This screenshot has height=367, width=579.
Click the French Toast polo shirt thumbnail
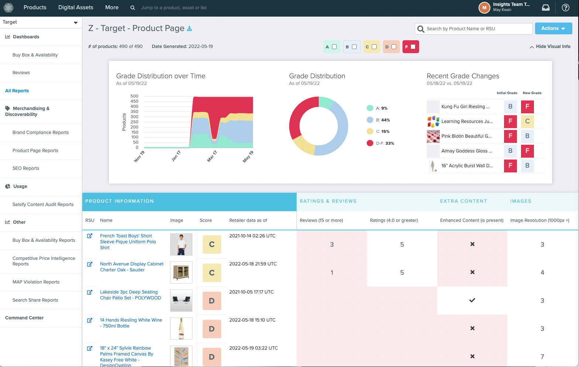(181, 244)
